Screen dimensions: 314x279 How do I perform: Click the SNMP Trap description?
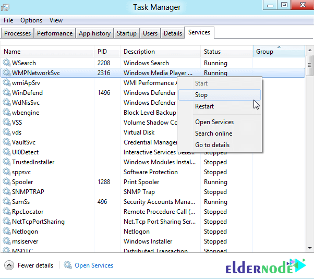point(139,192)
